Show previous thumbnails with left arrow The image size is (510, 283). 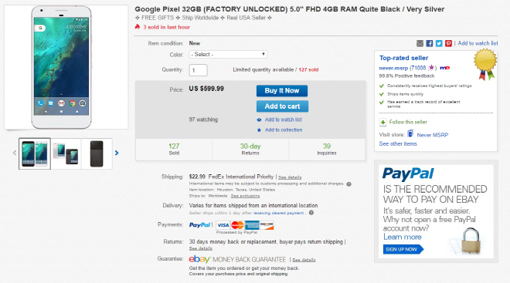pos(15,153)
